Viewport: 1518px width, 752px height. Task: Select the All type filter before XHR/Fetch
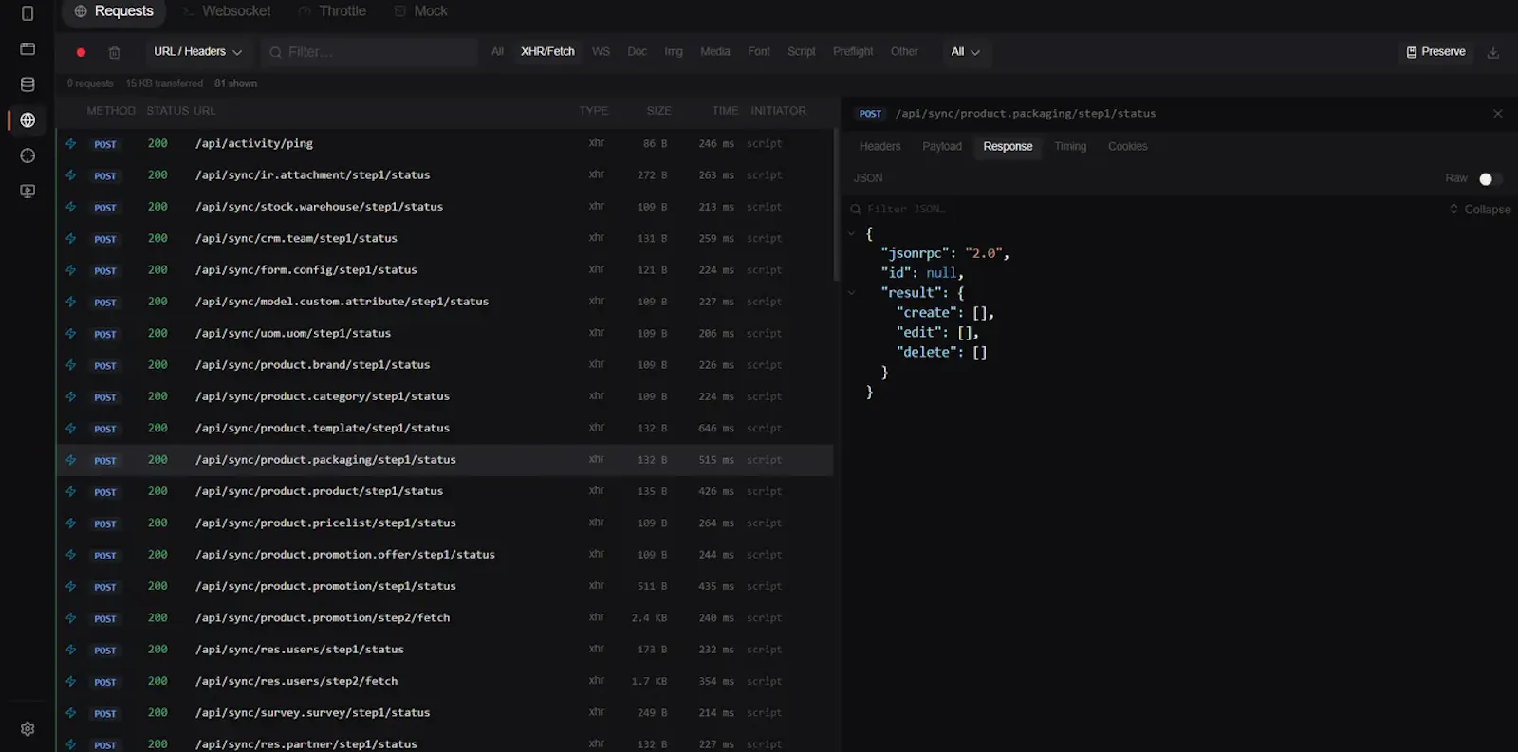coord(497,52)
